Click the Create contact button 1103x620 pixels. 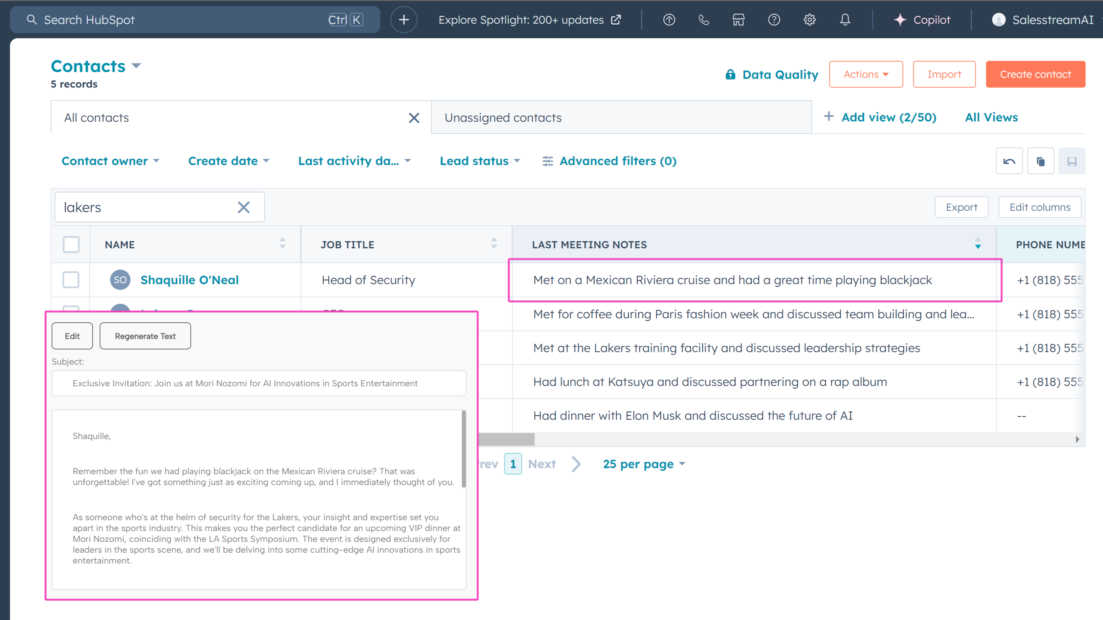pyautogui.click(x=1035, y=74)
